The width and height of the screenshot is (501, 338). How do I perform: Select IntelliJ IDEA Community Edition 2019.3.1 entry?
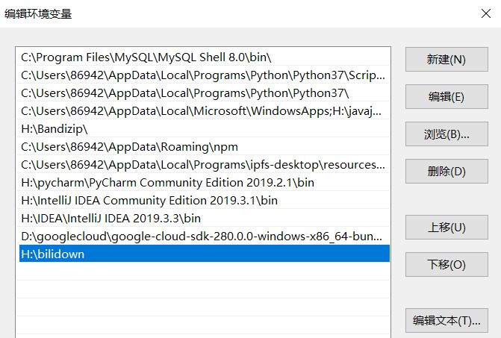[x=205, y=201]
